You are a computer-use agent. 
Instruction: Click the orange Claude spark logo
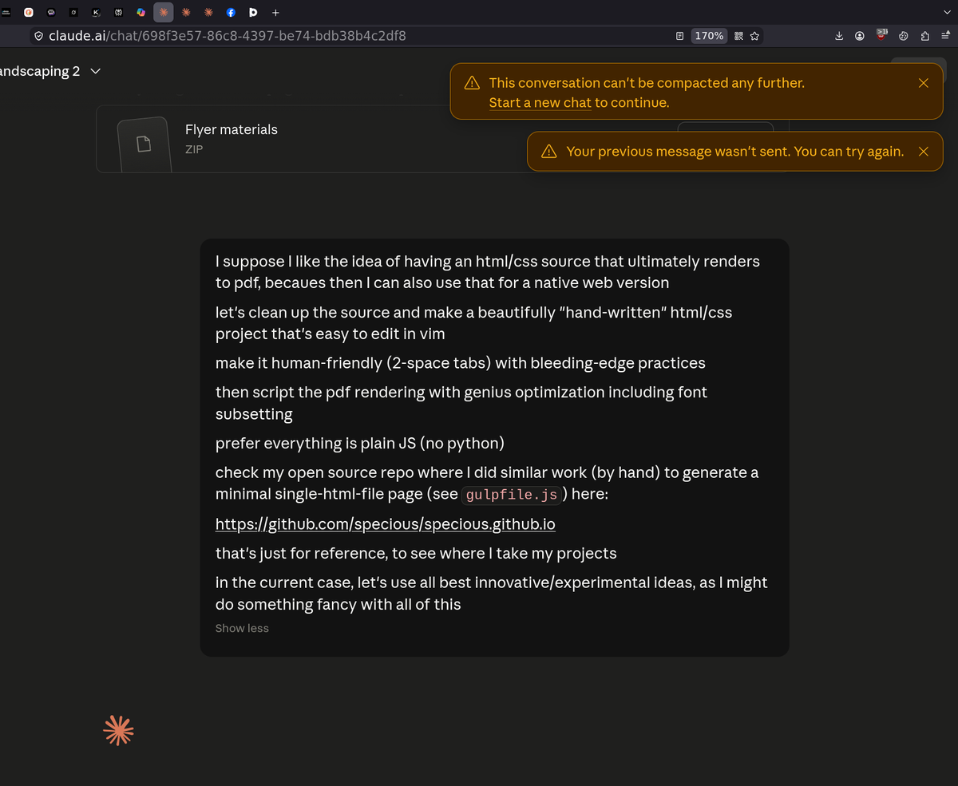tap(118, 730)
